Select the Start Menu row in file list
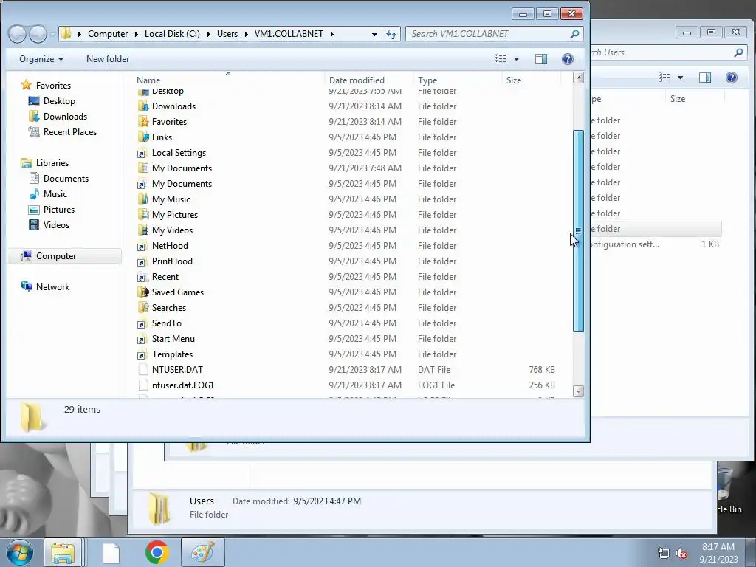Viewport: 756px width, 567px height. coord(347,339)
